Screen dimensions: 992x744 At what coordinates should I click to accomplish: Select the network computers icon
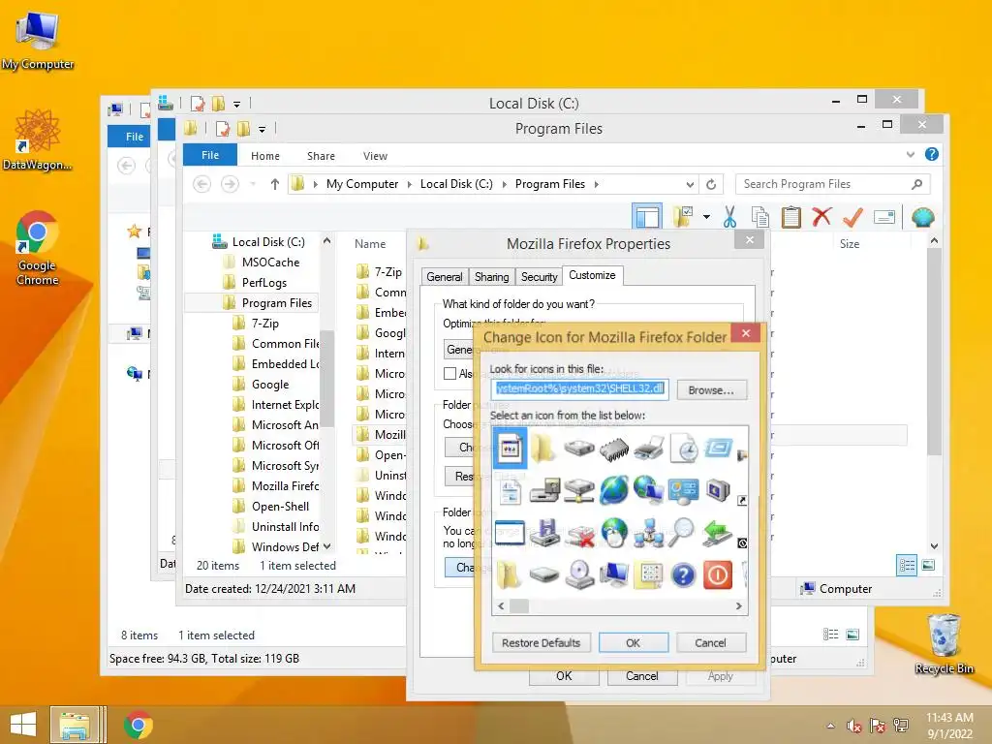click(648, 533)
